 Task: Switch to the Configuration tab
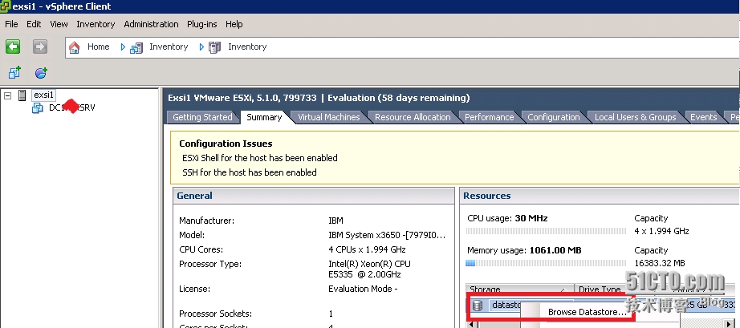[x=554, y=117]
